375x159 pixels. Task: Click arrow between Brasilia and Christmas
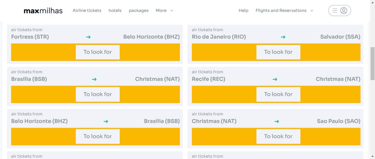(94, 79)
